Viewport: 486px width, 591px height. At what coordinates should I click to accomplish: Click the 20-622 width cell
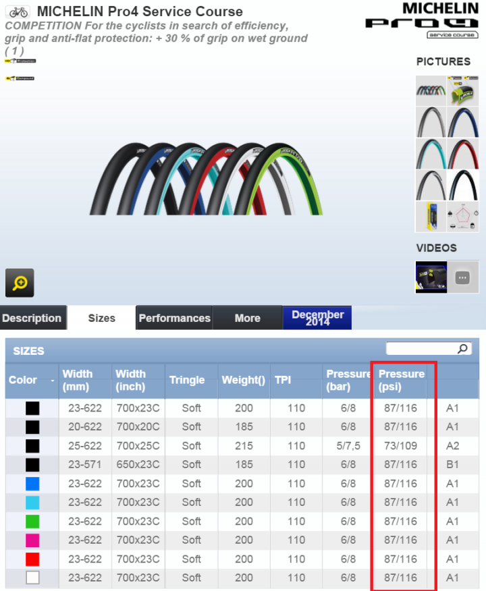85,426
